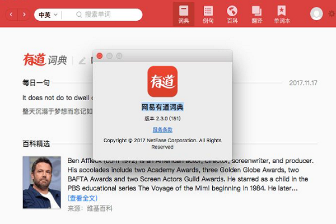
Task: Switch to the 例句 example sentences tab
Action: click(x=208, y=14)
